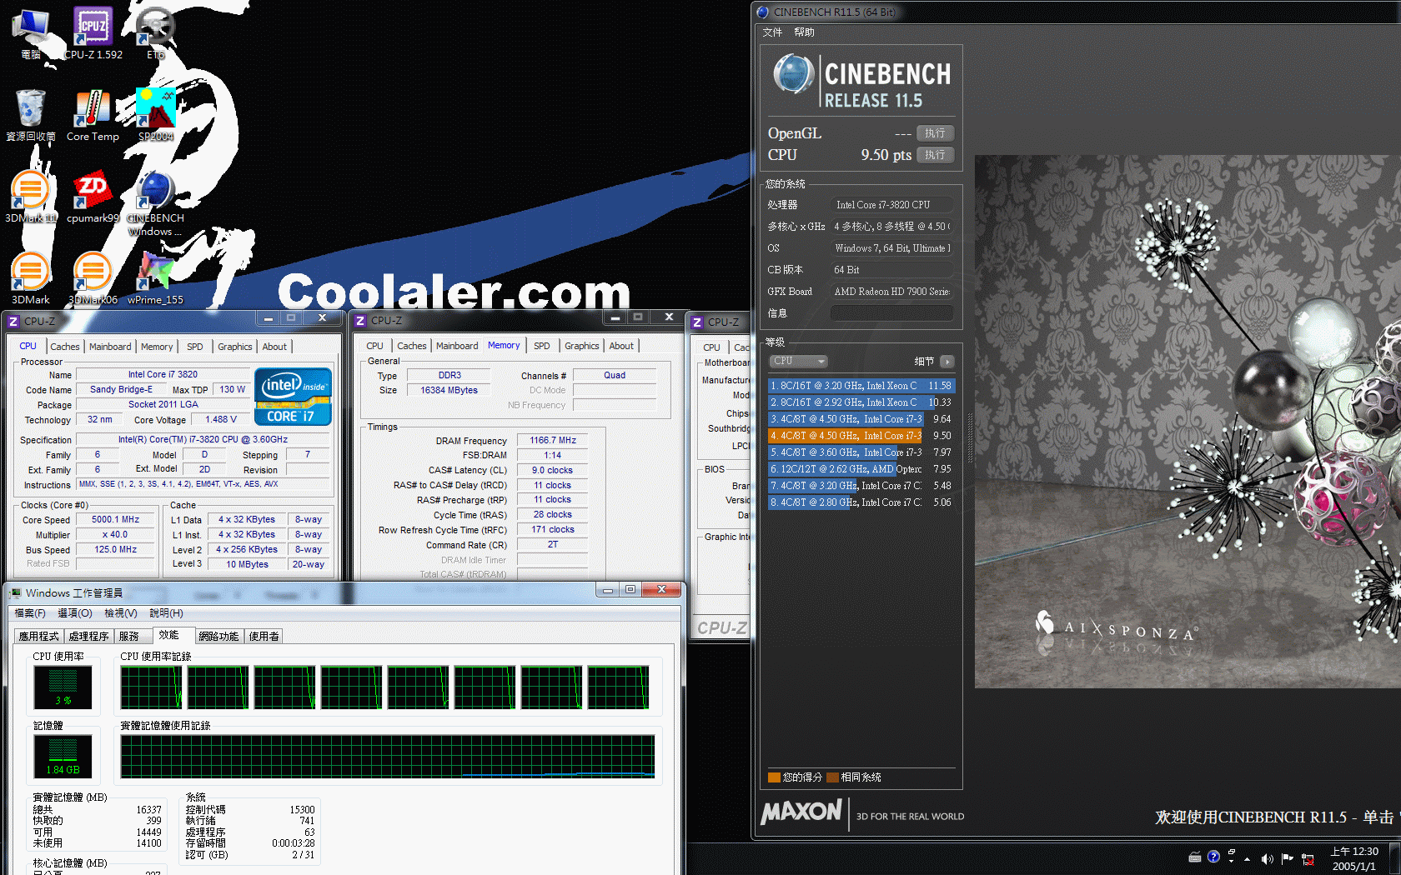This screenshot has height=875, width=1401.
Task: Open the File (文件) menu in CINEBENCH
Action: pos(772,32)
